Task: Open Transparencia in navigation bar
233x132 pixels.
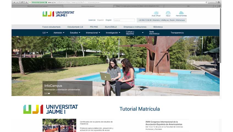Action: point(177,33)
